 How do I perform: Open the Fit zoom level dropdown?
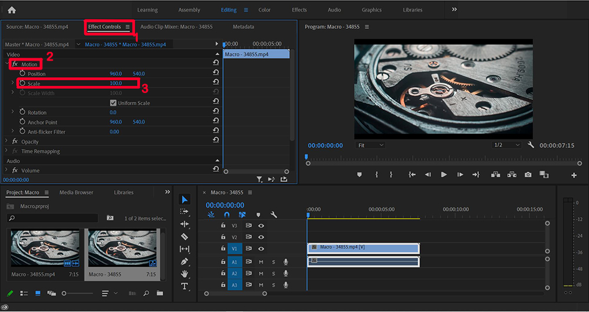(x=370, y=145)
